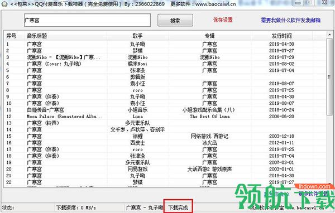Select row 5 singer 张津涤
The height and width of the screenshot is (213, 335).
[137, 70]
